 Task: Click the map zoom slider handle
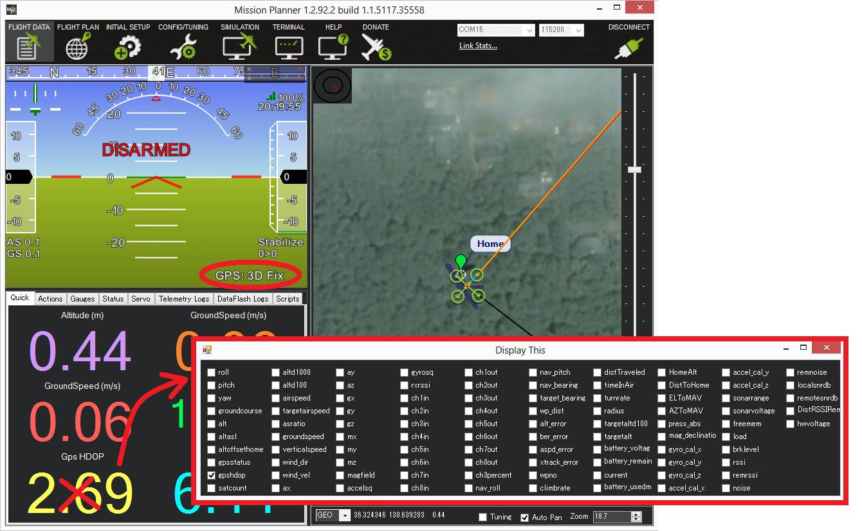pos(634,169)
